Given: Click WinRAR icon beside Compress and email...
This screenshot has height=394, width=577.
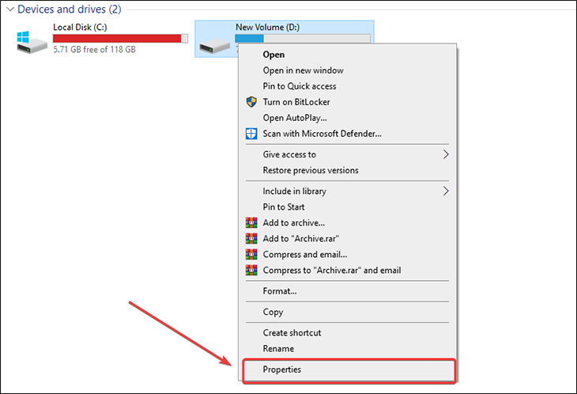Looking at the screenshot, I should pos(251,255).
